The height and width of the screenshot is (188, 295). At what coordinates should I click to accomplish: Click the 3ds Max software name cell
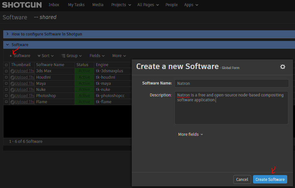[55, 71]
